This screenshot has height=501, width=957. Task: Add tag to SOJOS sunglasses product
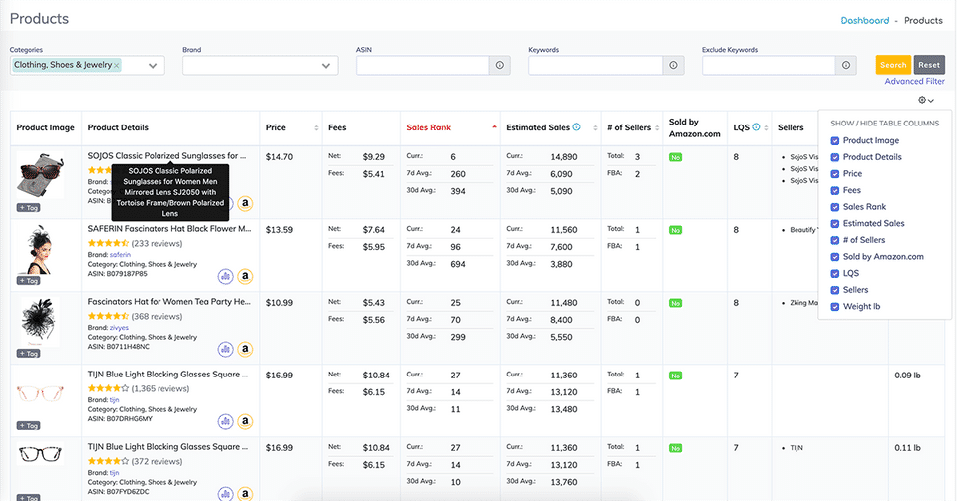(x=28, y=207)
